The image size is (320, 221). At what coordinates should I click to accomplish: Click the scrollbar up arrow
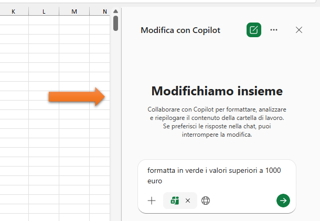[x=115, y=11]
